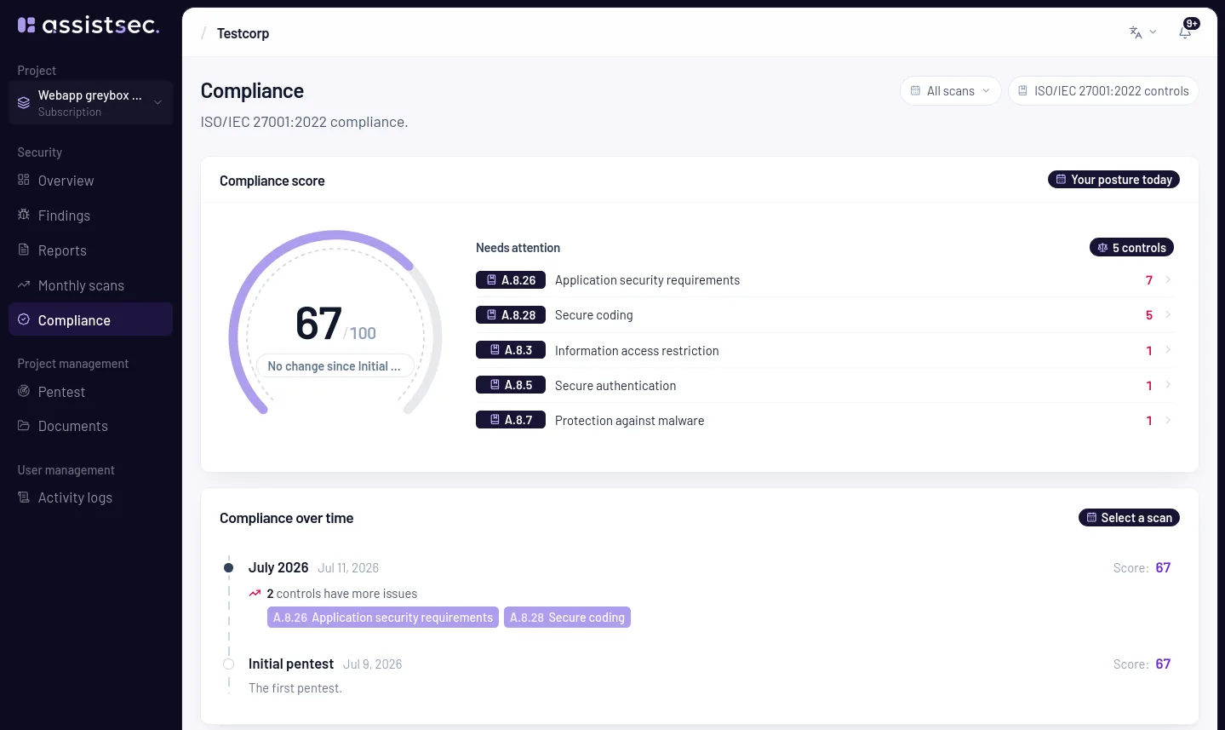Click Your posture today badge
Image resolution: width=1225 pixels, height=730 pixels.
click(x=1113, y=180)
